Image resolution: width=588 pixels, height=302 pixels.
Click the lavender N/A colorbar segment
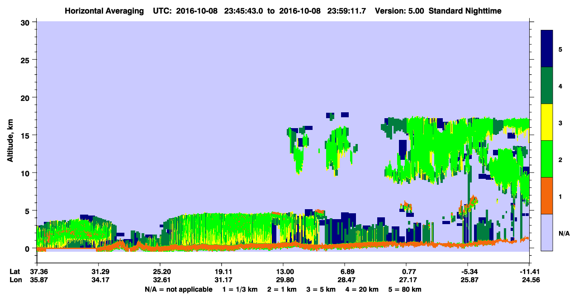(x=547, y=232)
